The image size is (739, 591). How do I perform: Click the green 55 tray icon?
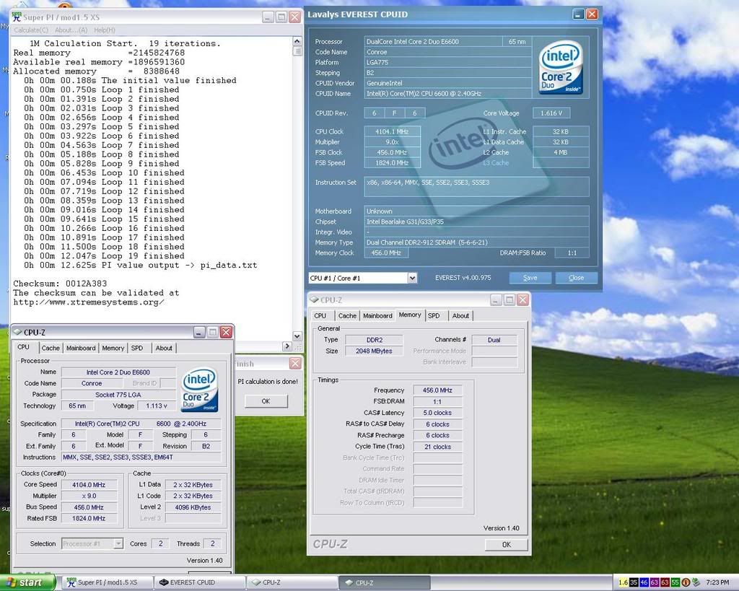[675, 582]
